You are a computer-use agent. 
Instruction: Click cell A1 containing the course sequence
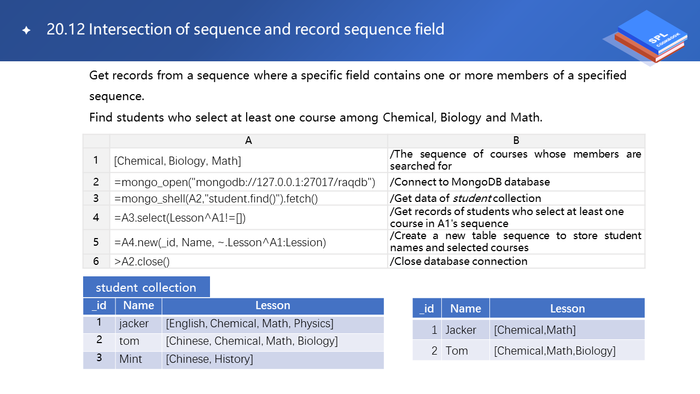[248, 160]
